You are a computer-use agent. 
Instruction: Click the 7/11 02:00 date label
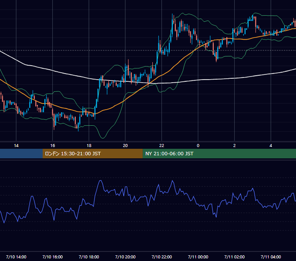click(x=235, y=257)
